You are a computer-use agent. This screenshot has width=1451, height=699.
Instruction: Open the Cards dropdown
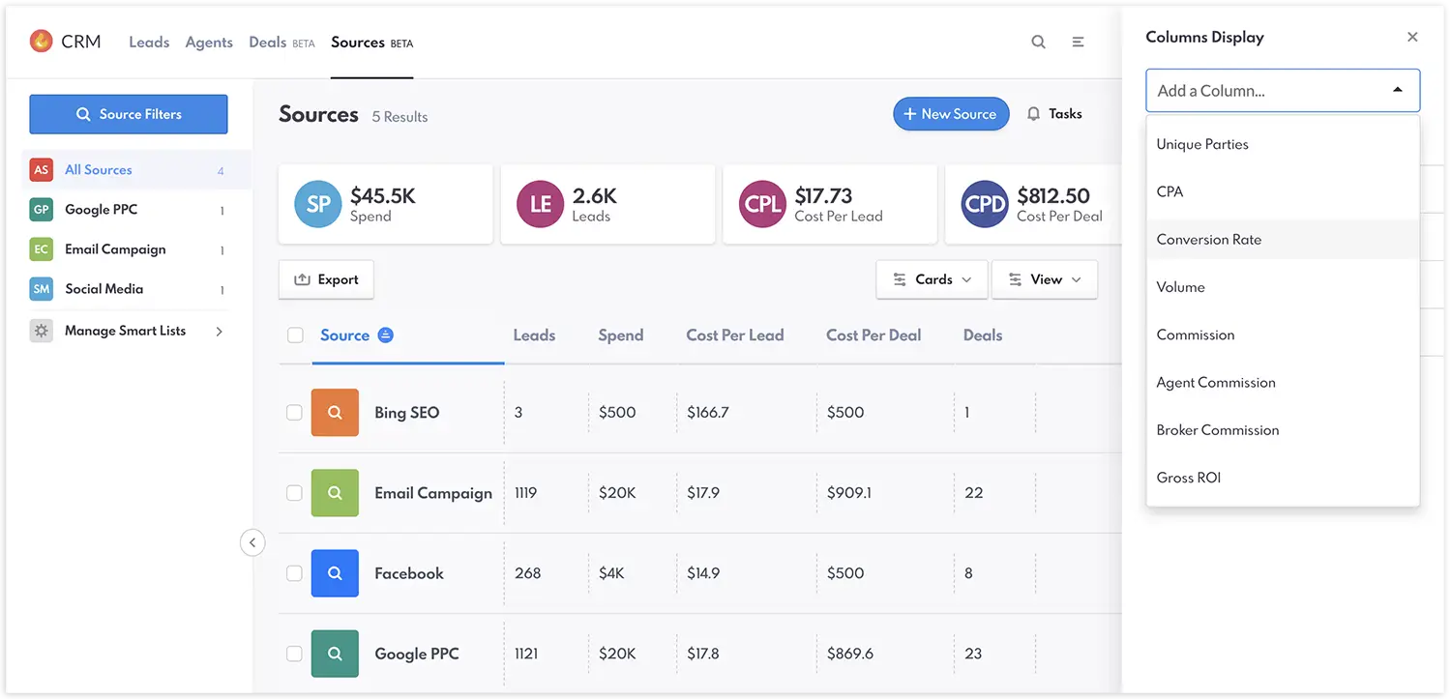(932, 279)
